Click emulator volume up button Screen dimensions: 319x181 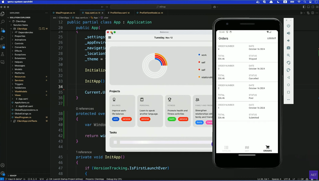[x=288, y=33]
